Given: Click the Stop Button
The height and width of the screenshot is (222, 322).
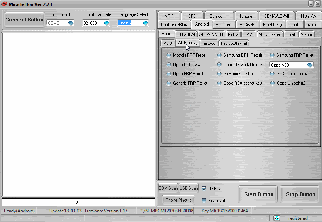Looking at the screenshot, I should coord(301,194).
